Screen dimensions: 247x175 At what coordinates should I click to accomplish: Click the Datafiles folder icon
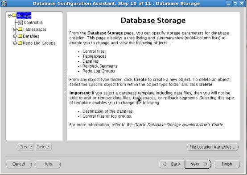tap(20, 36)
